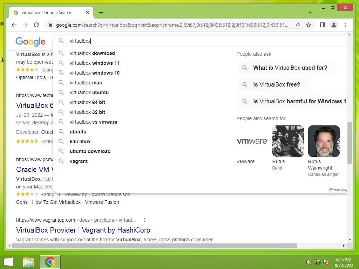Click the forward navigation arrow
This screenshot has height=269, width=359.
click(25, 25)
